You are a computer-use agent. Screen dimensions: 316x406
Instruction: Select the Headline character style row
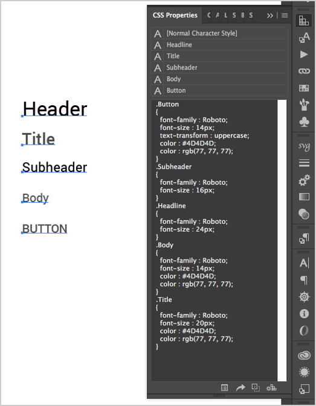click(x=219, y=45)
